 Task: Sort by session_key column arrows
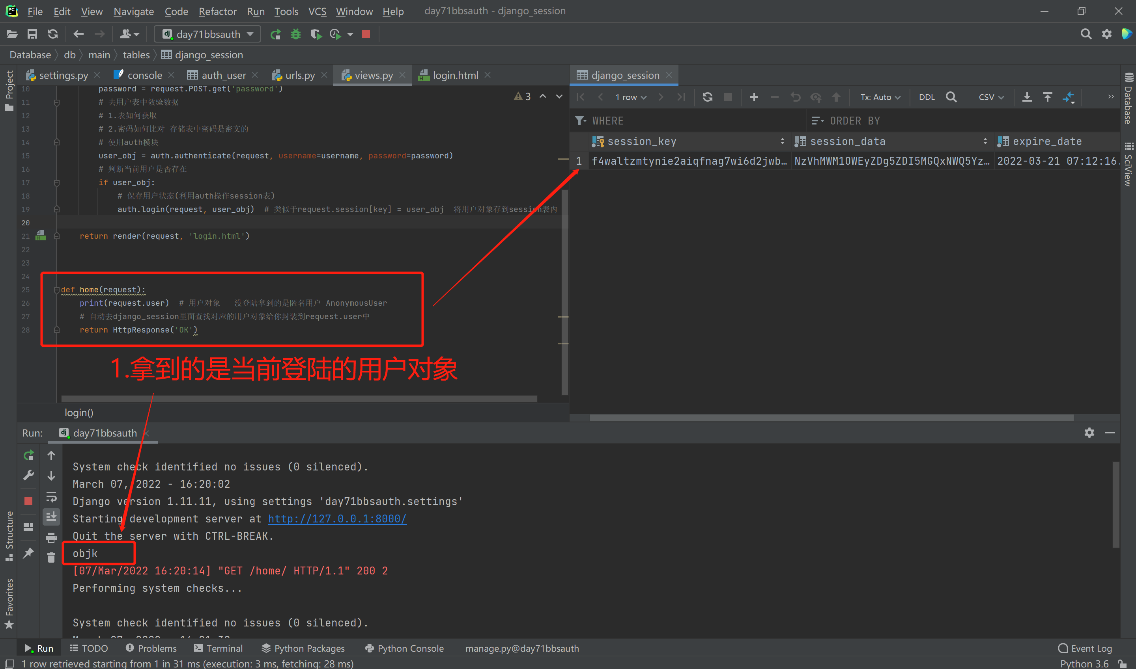click(782, 141)
